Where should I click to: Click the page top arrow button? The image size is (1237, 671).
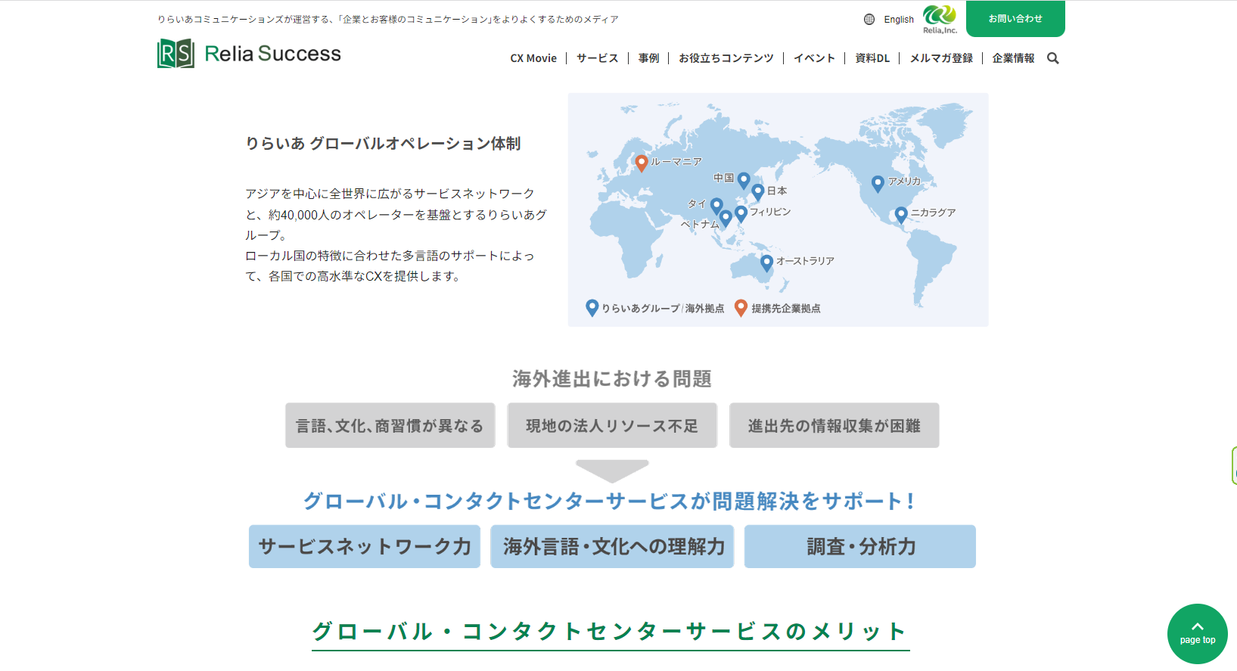pos(1198,634)
